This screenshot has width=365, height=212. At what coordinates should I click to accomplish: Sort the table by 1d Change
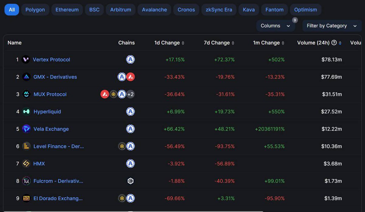point(169,43)
